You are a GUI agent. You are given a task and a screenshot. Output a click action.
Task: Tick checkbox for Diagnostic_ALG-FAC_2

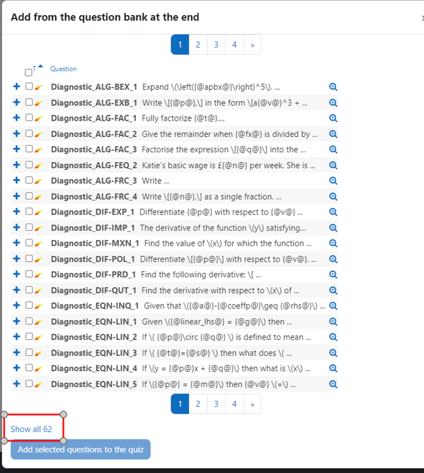(29, 133)
